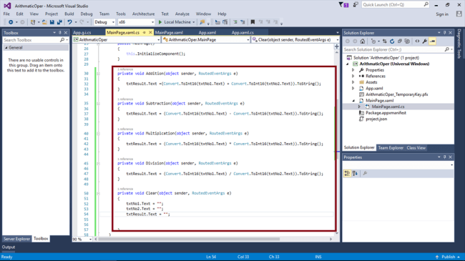Click Publish in the status bar
This screenshot has width=465, height=261.
[x=448, y=257]
